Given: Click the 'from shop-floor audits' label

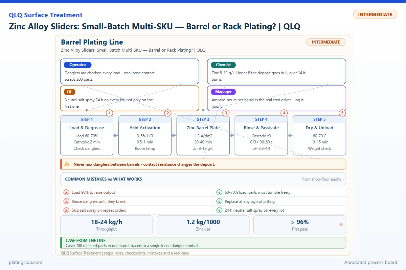Looking at the screenshot, I should 321,179.
